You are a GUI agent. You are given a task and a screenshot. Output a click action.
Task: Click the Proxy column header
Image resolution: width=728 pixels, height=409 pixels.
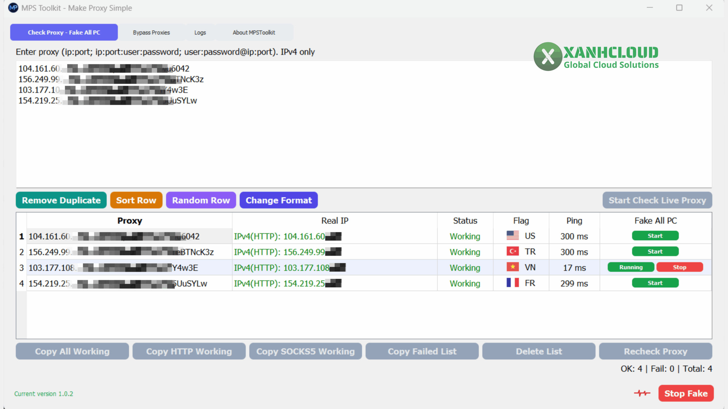point(129,221)
